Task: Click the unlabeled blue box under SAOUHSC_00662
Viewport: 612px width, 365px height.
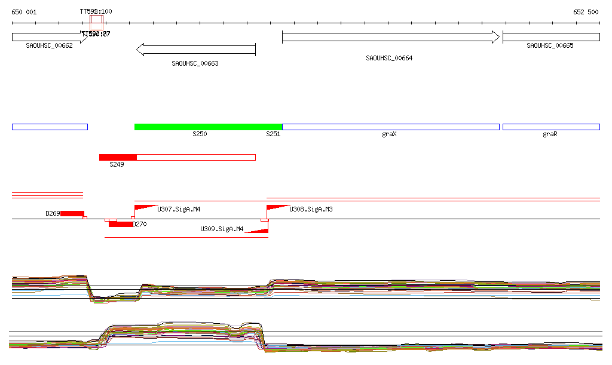Action: click(50, 127)
